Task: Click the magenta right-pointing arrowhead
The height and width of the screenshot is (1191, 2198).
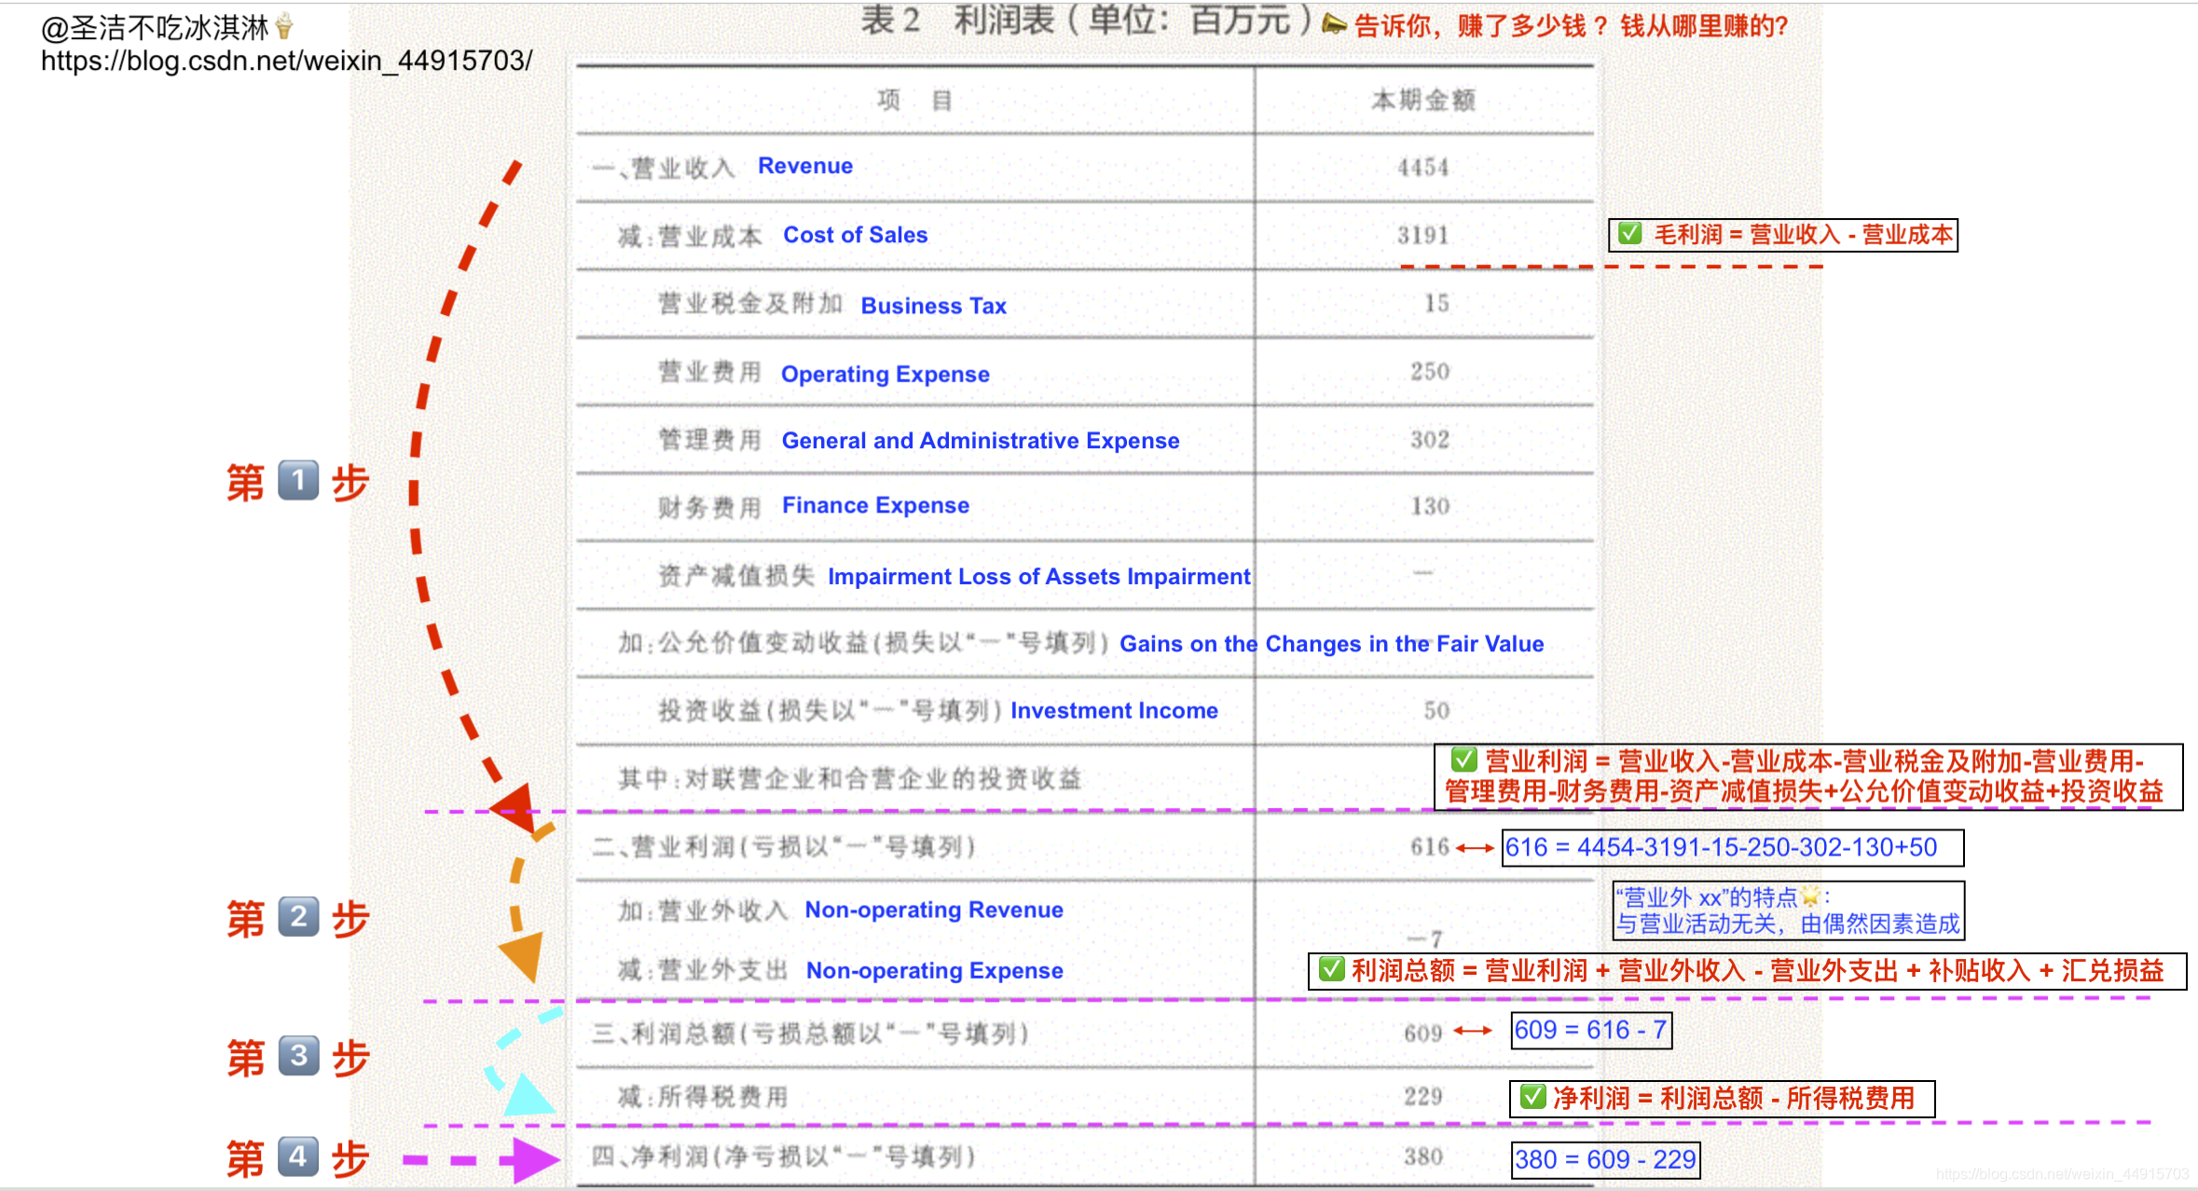Action: pos(529,1160)
